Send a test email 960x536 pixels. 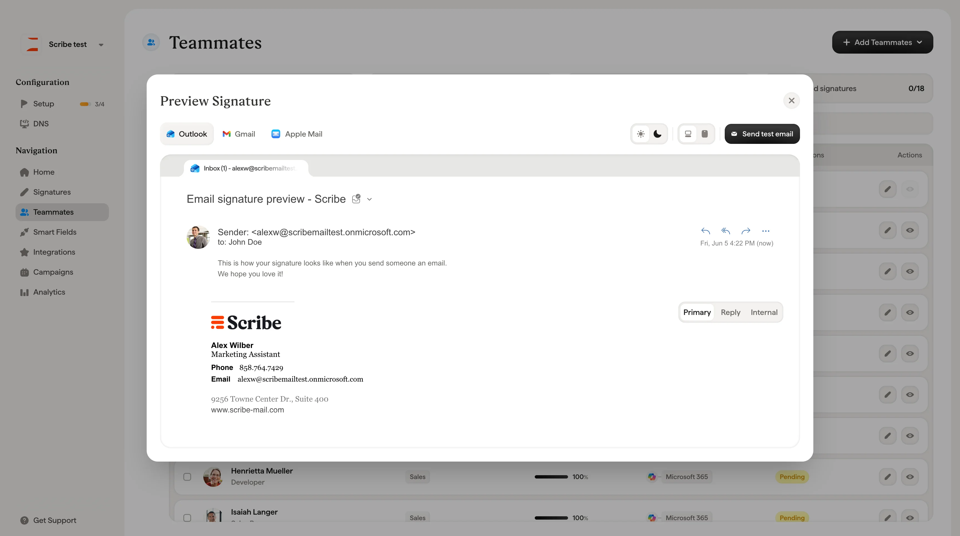(x=762, y=134)
